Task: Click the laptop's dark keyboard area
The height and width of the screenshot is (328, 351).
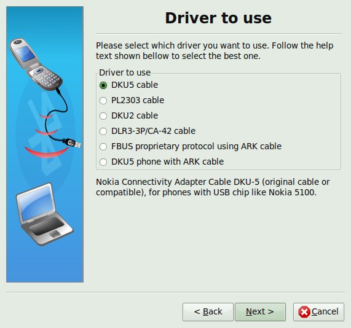Action: pos(46,226)
